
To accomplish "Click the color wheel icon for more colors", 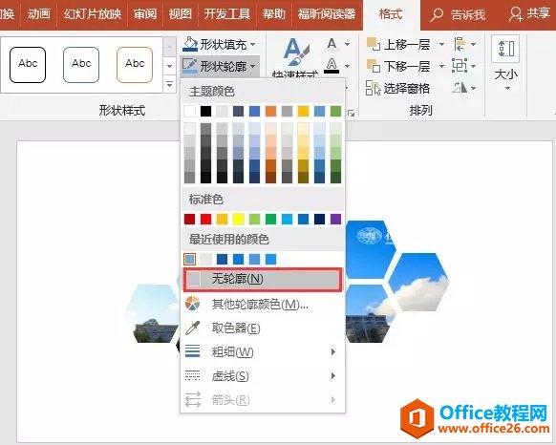I will pyautogui.click(x=193, y=304).
